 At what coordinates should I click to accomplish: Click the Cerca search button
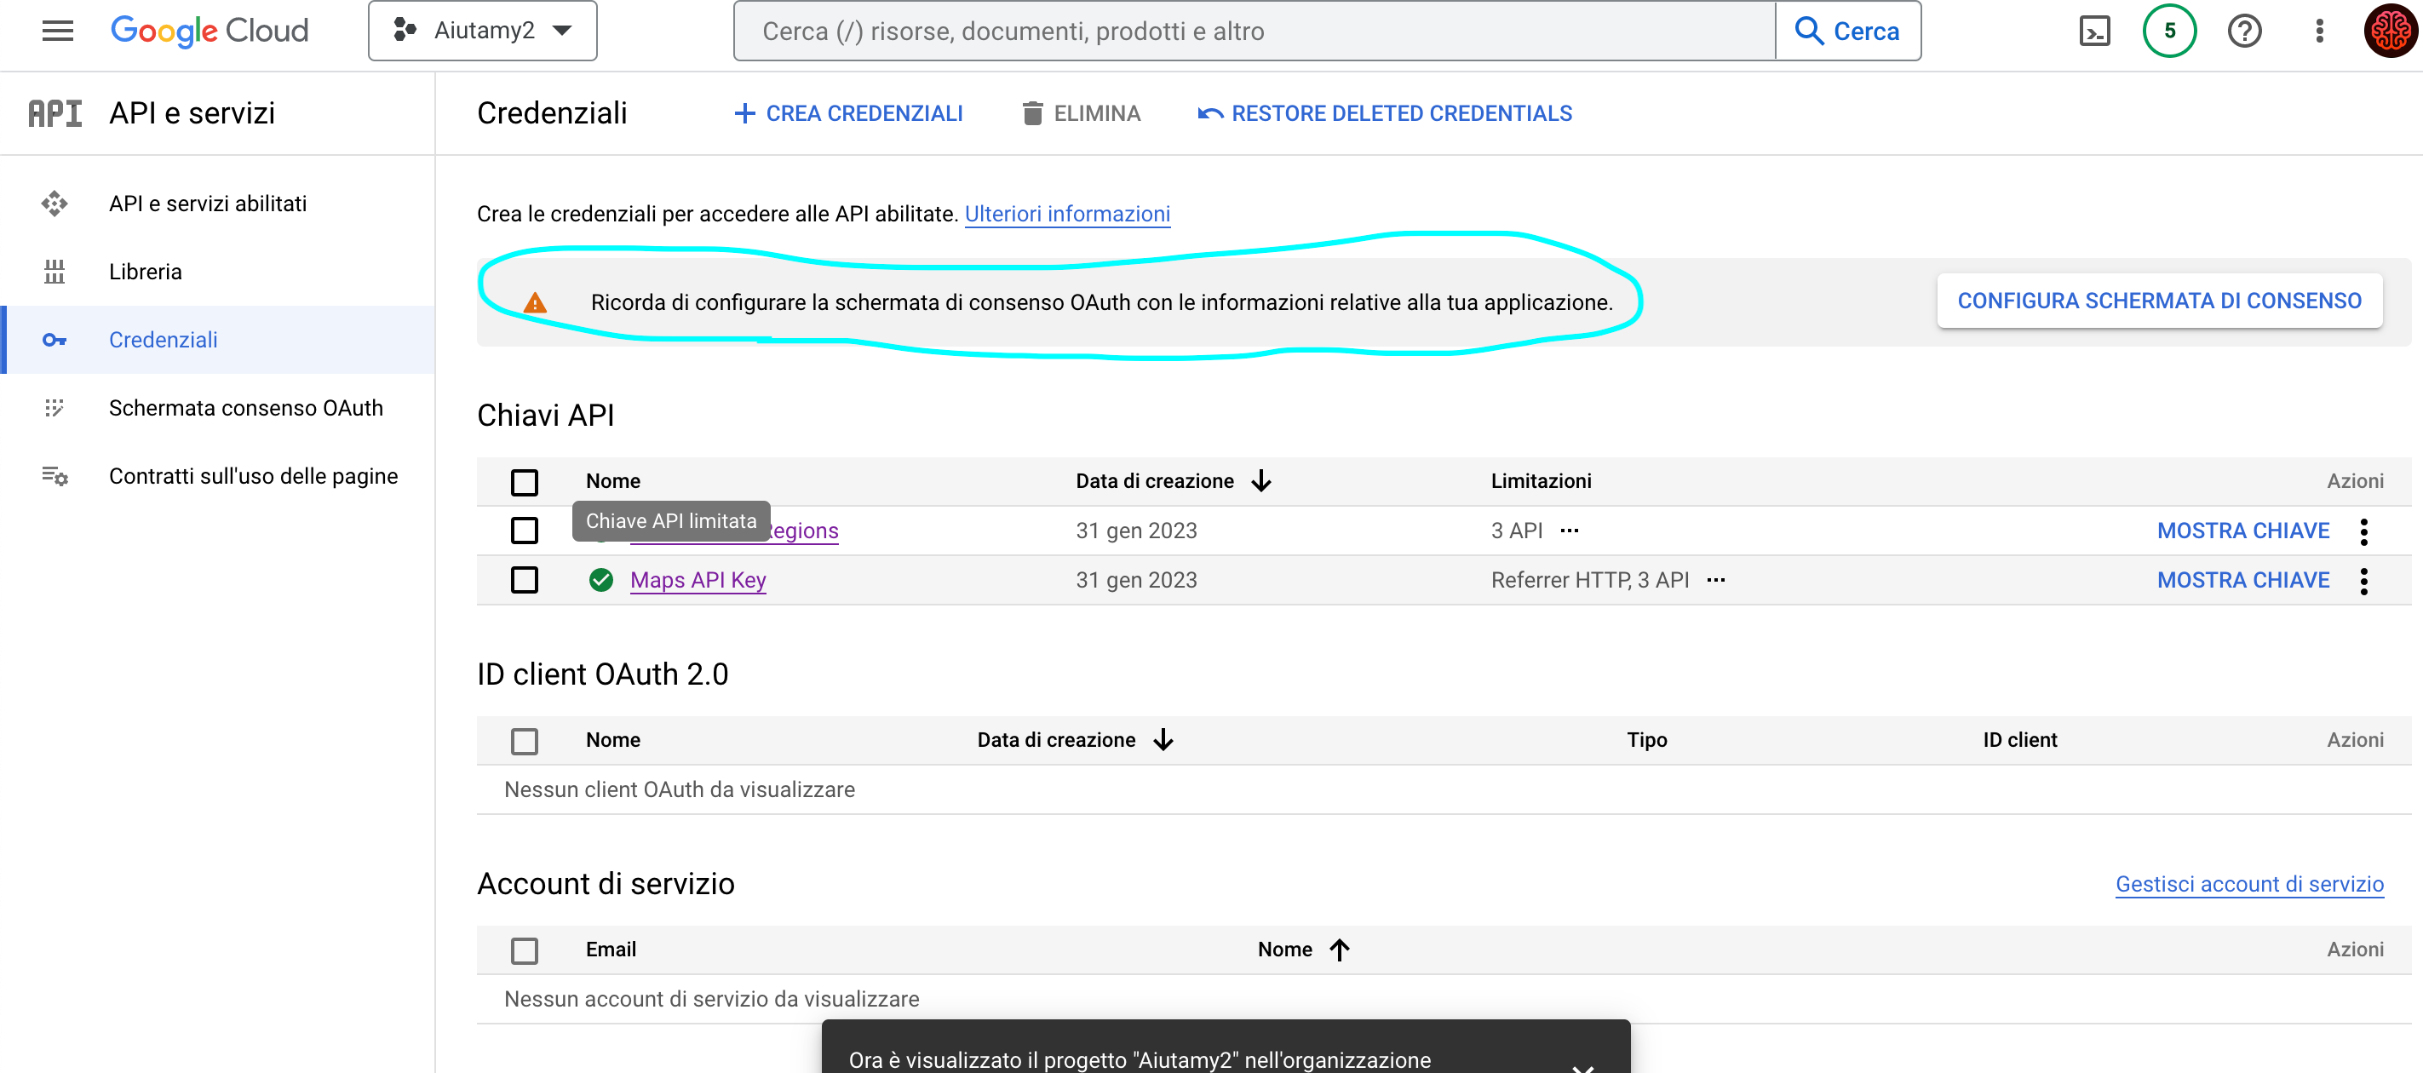(1847, 31)
